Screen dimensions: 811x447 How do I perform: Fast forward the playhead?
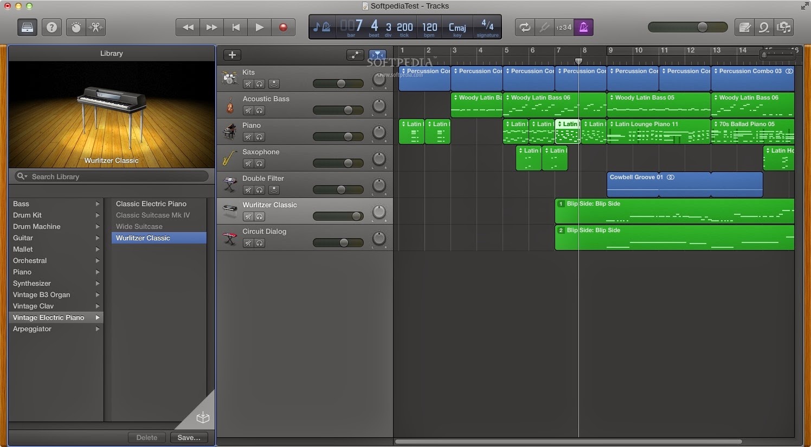(x=212, y=27)
